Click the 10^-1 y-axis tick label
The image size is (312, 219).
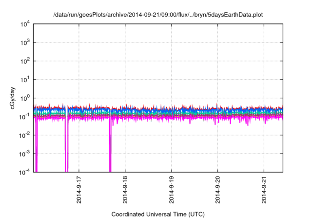pos(25,117)
